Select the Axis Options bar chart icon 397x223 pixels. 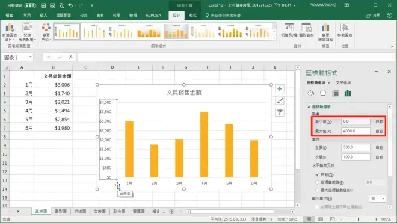[x=348, y=93]
